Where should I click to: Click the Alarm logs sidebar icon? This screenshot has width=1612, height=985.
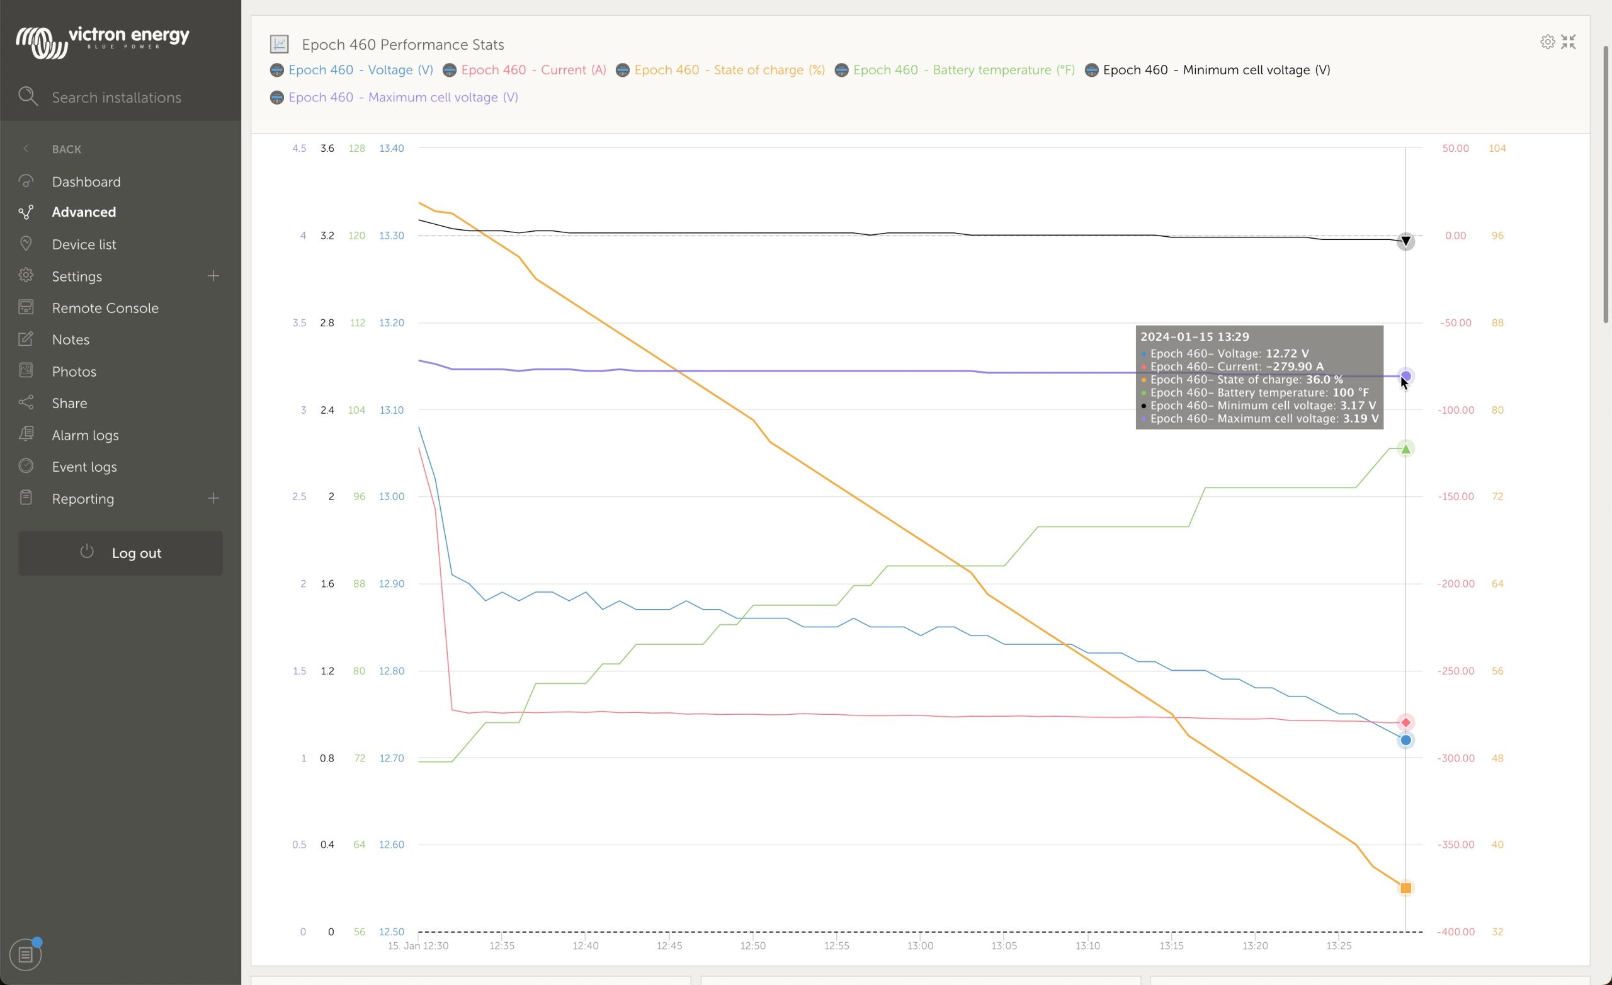[x=26, y=434]
